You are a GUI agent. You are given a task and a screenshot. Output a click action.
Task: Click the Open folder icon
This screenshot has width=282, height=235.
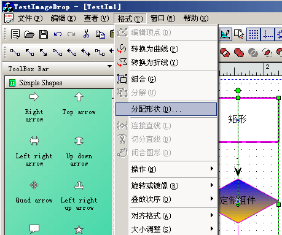pyautogui.click(x=29, y=34)
